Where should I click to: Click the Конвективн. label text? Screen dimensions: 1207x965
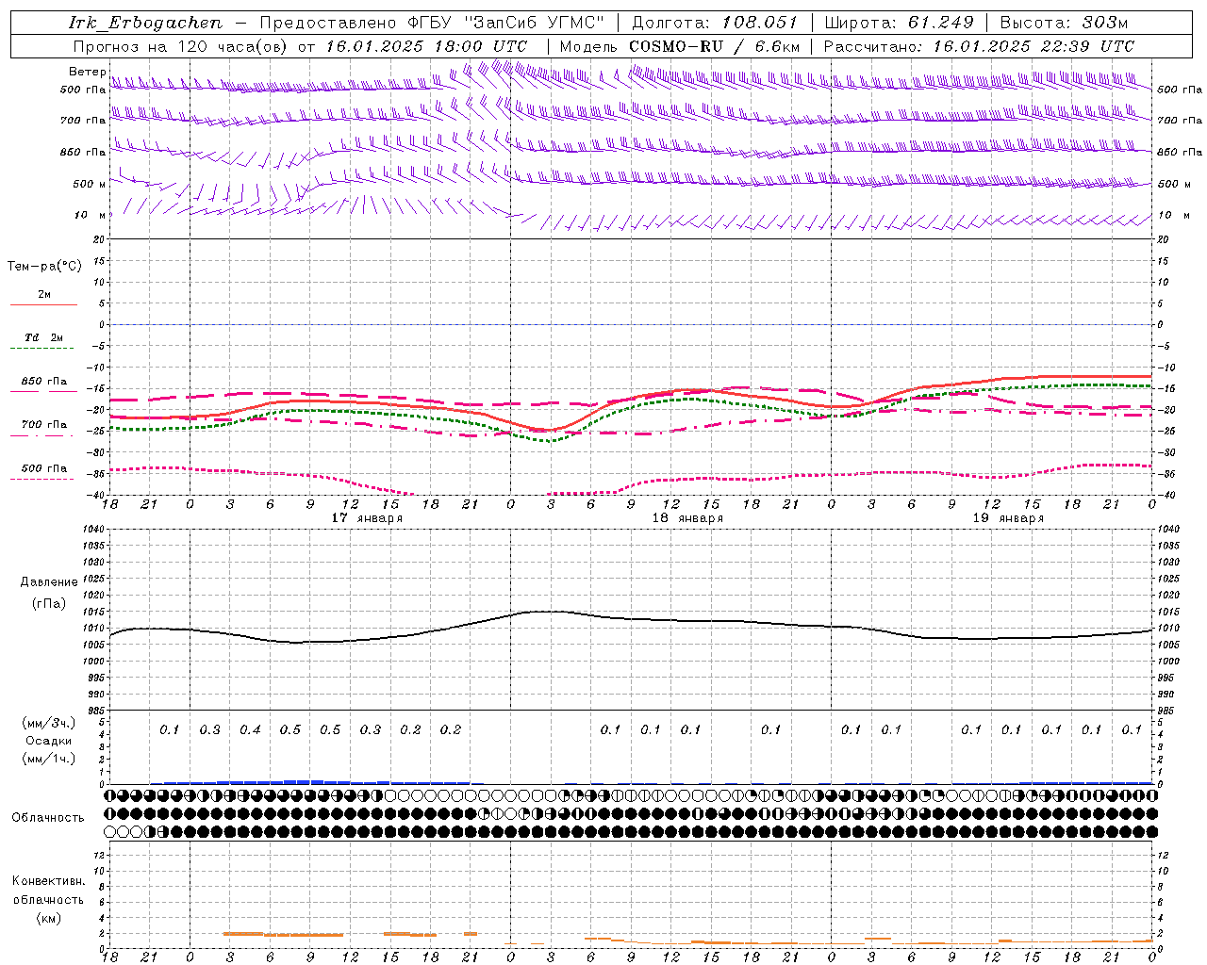pos(48,881)
